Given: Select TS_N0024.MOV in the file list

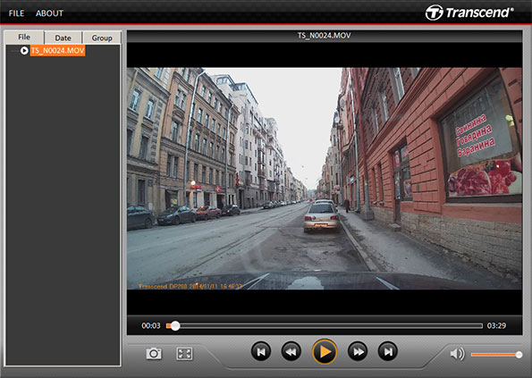Looking at the screenshot, I should (x=58, y=51).
